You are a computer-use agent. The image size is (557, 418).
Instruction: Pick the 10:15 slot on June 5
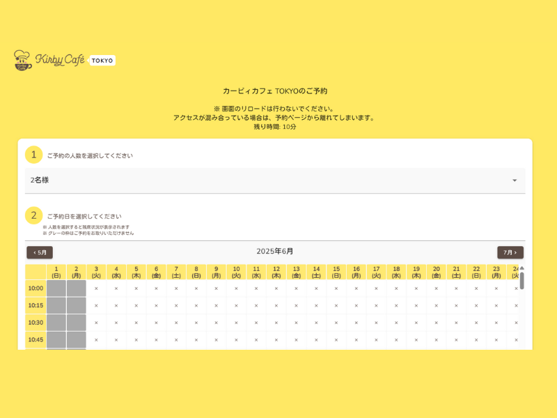coord(136,306)
